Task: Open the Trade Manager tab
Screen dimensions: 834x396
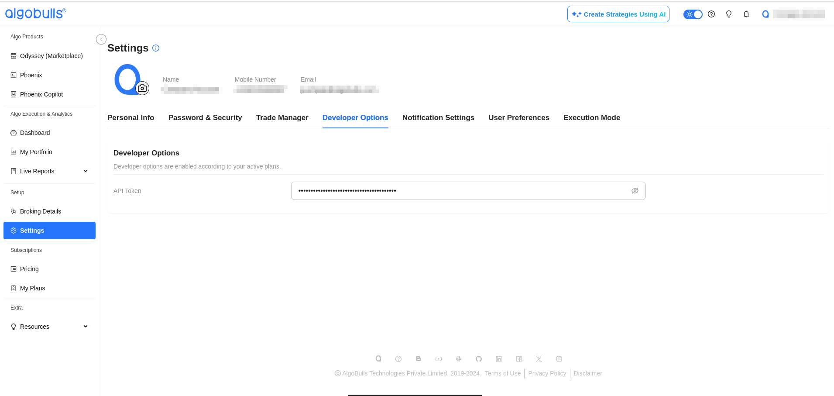Action: [x=282, y=118]
